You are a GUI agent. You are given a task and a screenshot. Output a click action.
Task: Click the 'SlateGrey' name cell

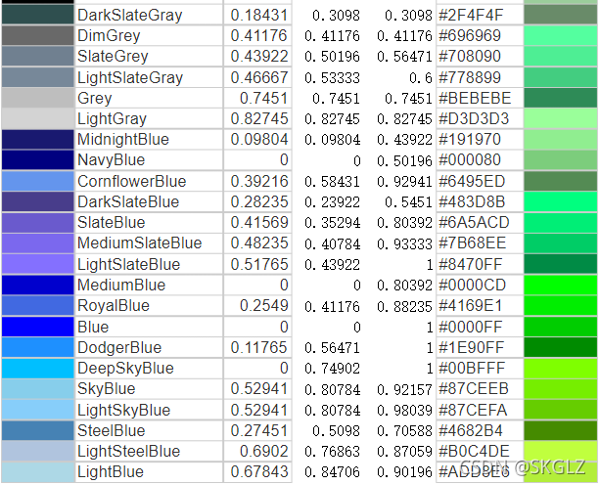pyautogui.click(x=149, y=56)
